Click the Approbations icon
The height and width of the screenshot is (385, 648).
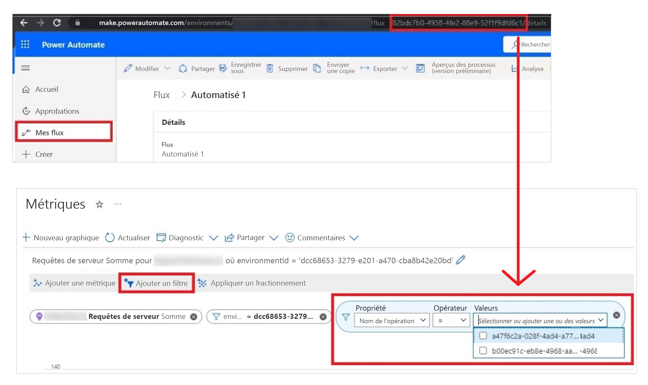26,111
